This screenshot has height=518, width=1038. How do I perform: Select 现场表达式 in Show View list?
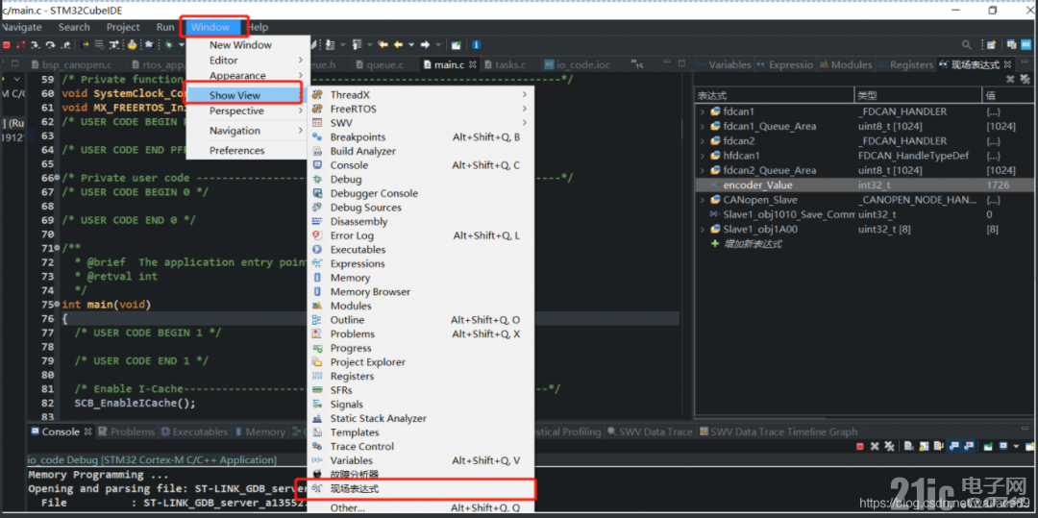tap(420, 489)
